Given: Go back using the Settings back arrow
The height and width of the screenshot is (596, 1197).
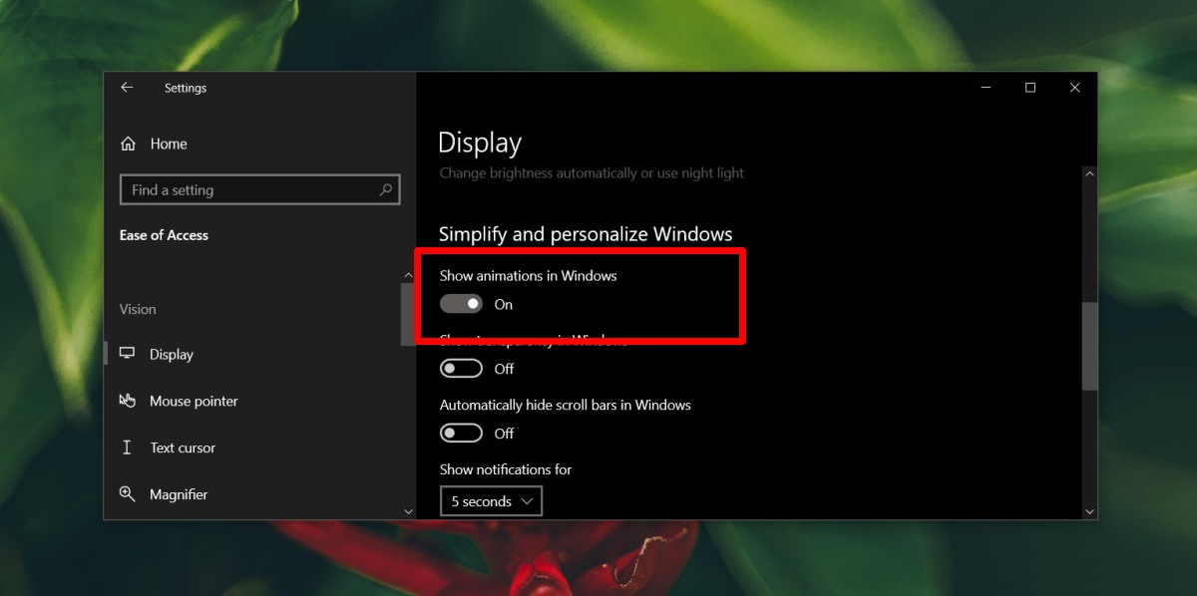Looking at the screenshot, I should (127, 88).
